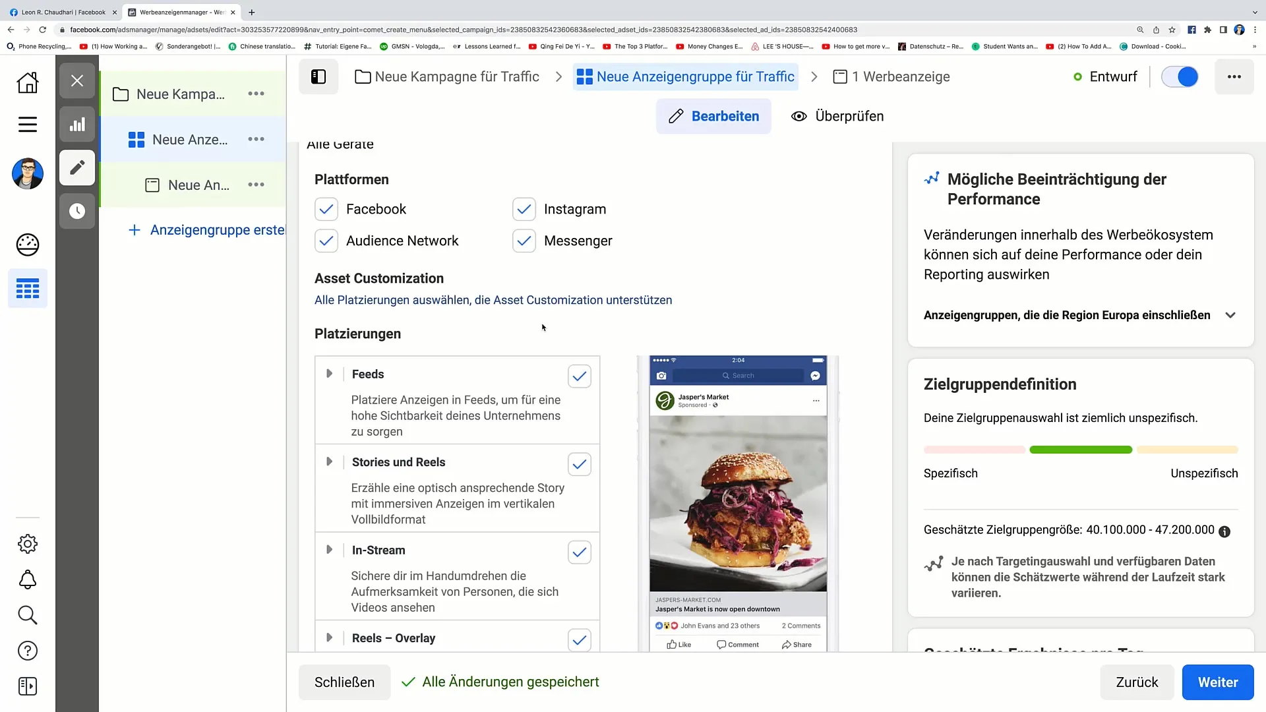1266x712 pixels.
Task: Open settings gear icon in left sidebar
Action: [28, 544]
